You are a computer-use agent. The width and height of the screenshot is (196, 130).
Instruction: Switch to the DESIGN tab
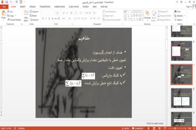(32, 7)
